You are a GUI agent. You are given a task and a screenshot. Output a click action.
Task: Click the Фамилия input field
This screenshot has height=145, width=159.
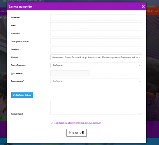[96, 18]
